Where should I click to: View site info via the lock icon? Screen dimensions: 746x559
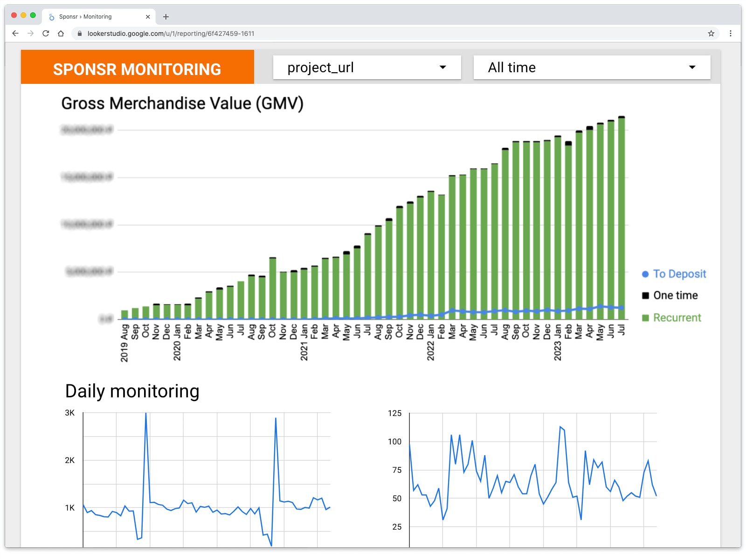pos(80,34)
